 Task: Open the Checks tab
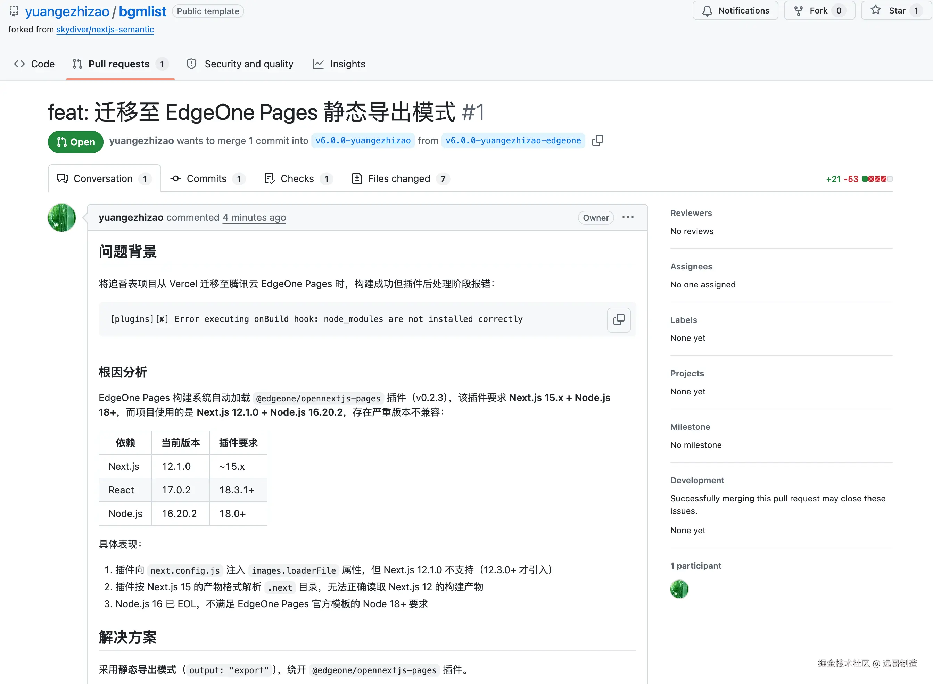298,178
